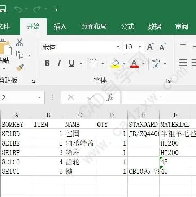The height and width of the screenshot is (197, 196).
Task: Click the Cut scissors icon
Action: coord(19,42)
